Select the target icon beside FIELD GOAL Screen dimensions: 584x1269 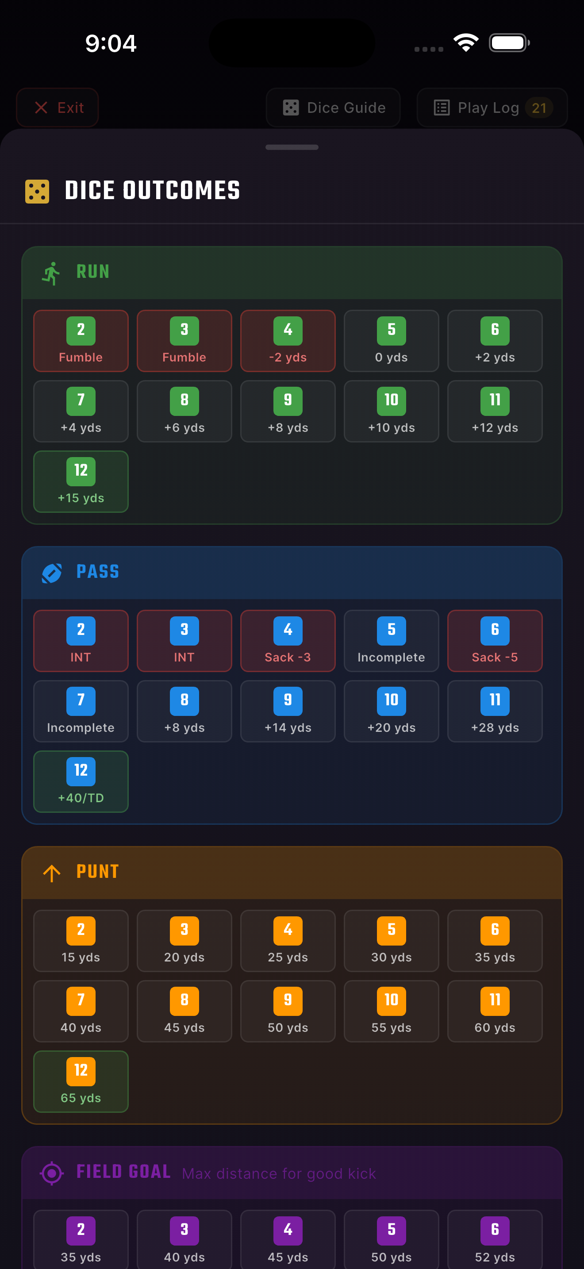point(51,1172)
